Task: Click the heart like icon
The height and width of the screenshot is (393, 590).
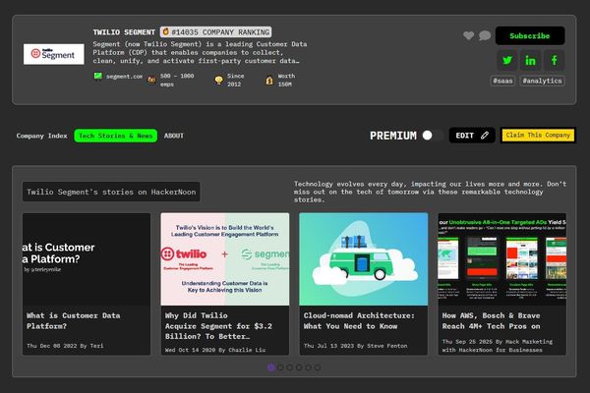Action: coord(468,35)
